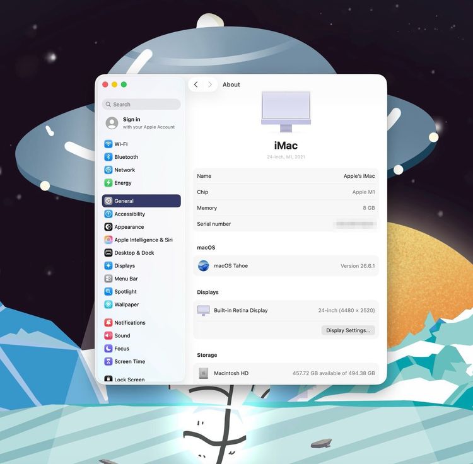This screenshot has width=473, height=464.
Task: Open Energy settings icon
Action: pos(108,183)
